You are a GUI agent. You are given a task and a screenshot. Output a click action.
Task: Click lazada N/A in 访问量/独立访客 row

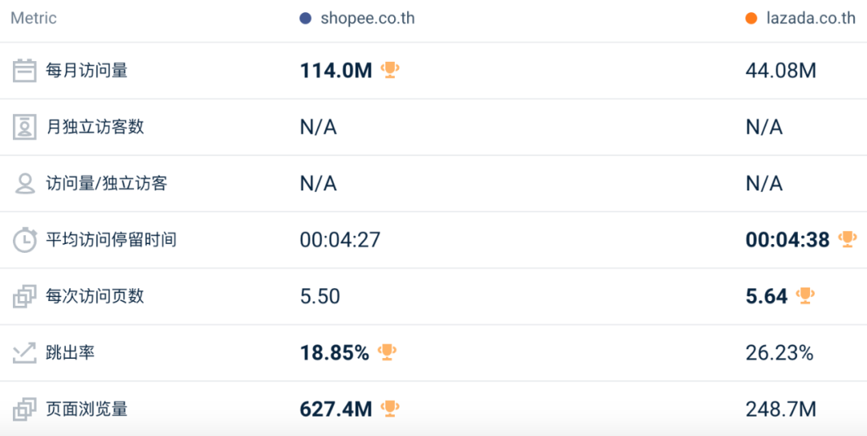click(764, 184)
